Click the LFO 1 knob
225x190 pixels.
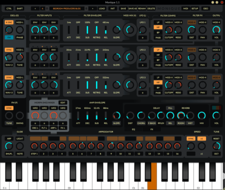(142, 30)
